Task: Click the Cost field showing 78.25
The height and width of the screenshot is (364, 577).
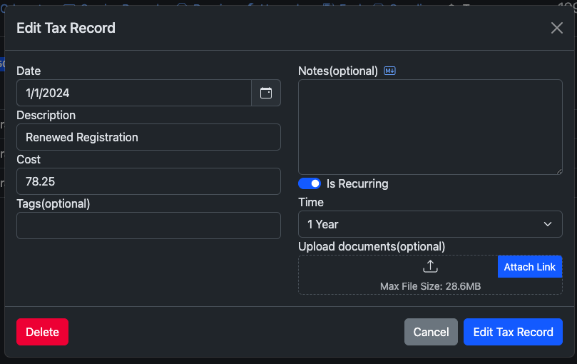Action: point(148,181)
